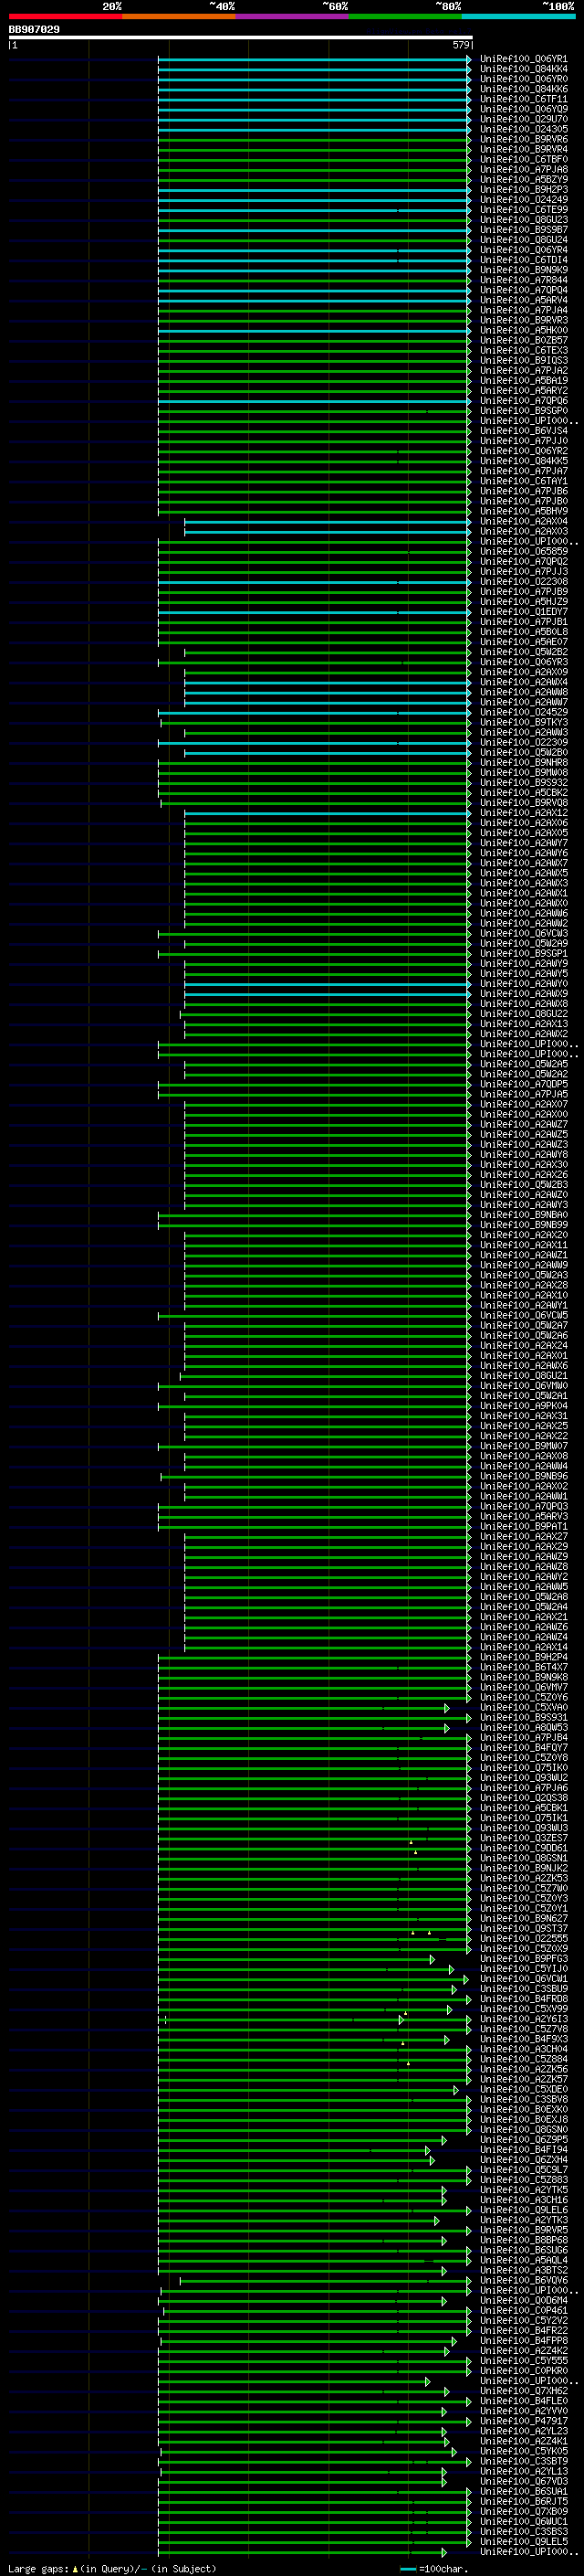Select hit label UniRef100_Q1EDY7

tap(524, 612)
